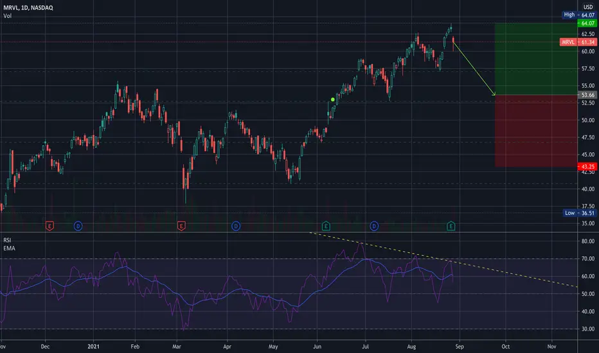Viewport: 599px width, 353px height.
Task: Click the 50.00 tick on the price axis
Action: pos(587,120)
